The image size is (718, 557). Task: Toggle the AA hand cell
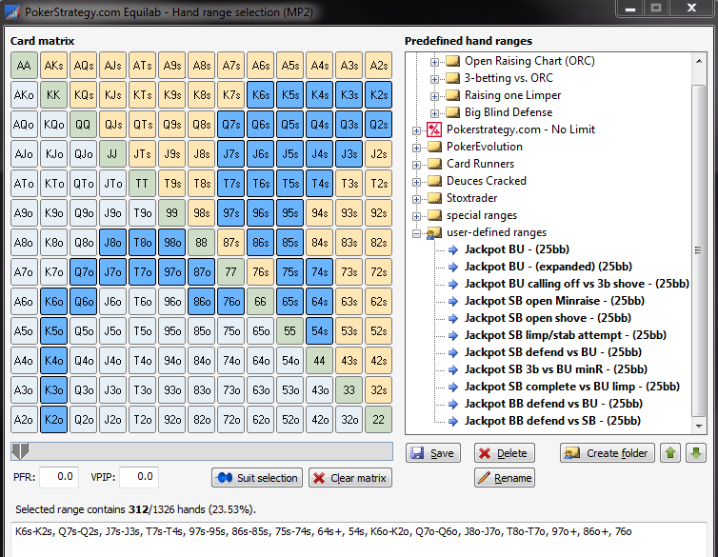24,66
